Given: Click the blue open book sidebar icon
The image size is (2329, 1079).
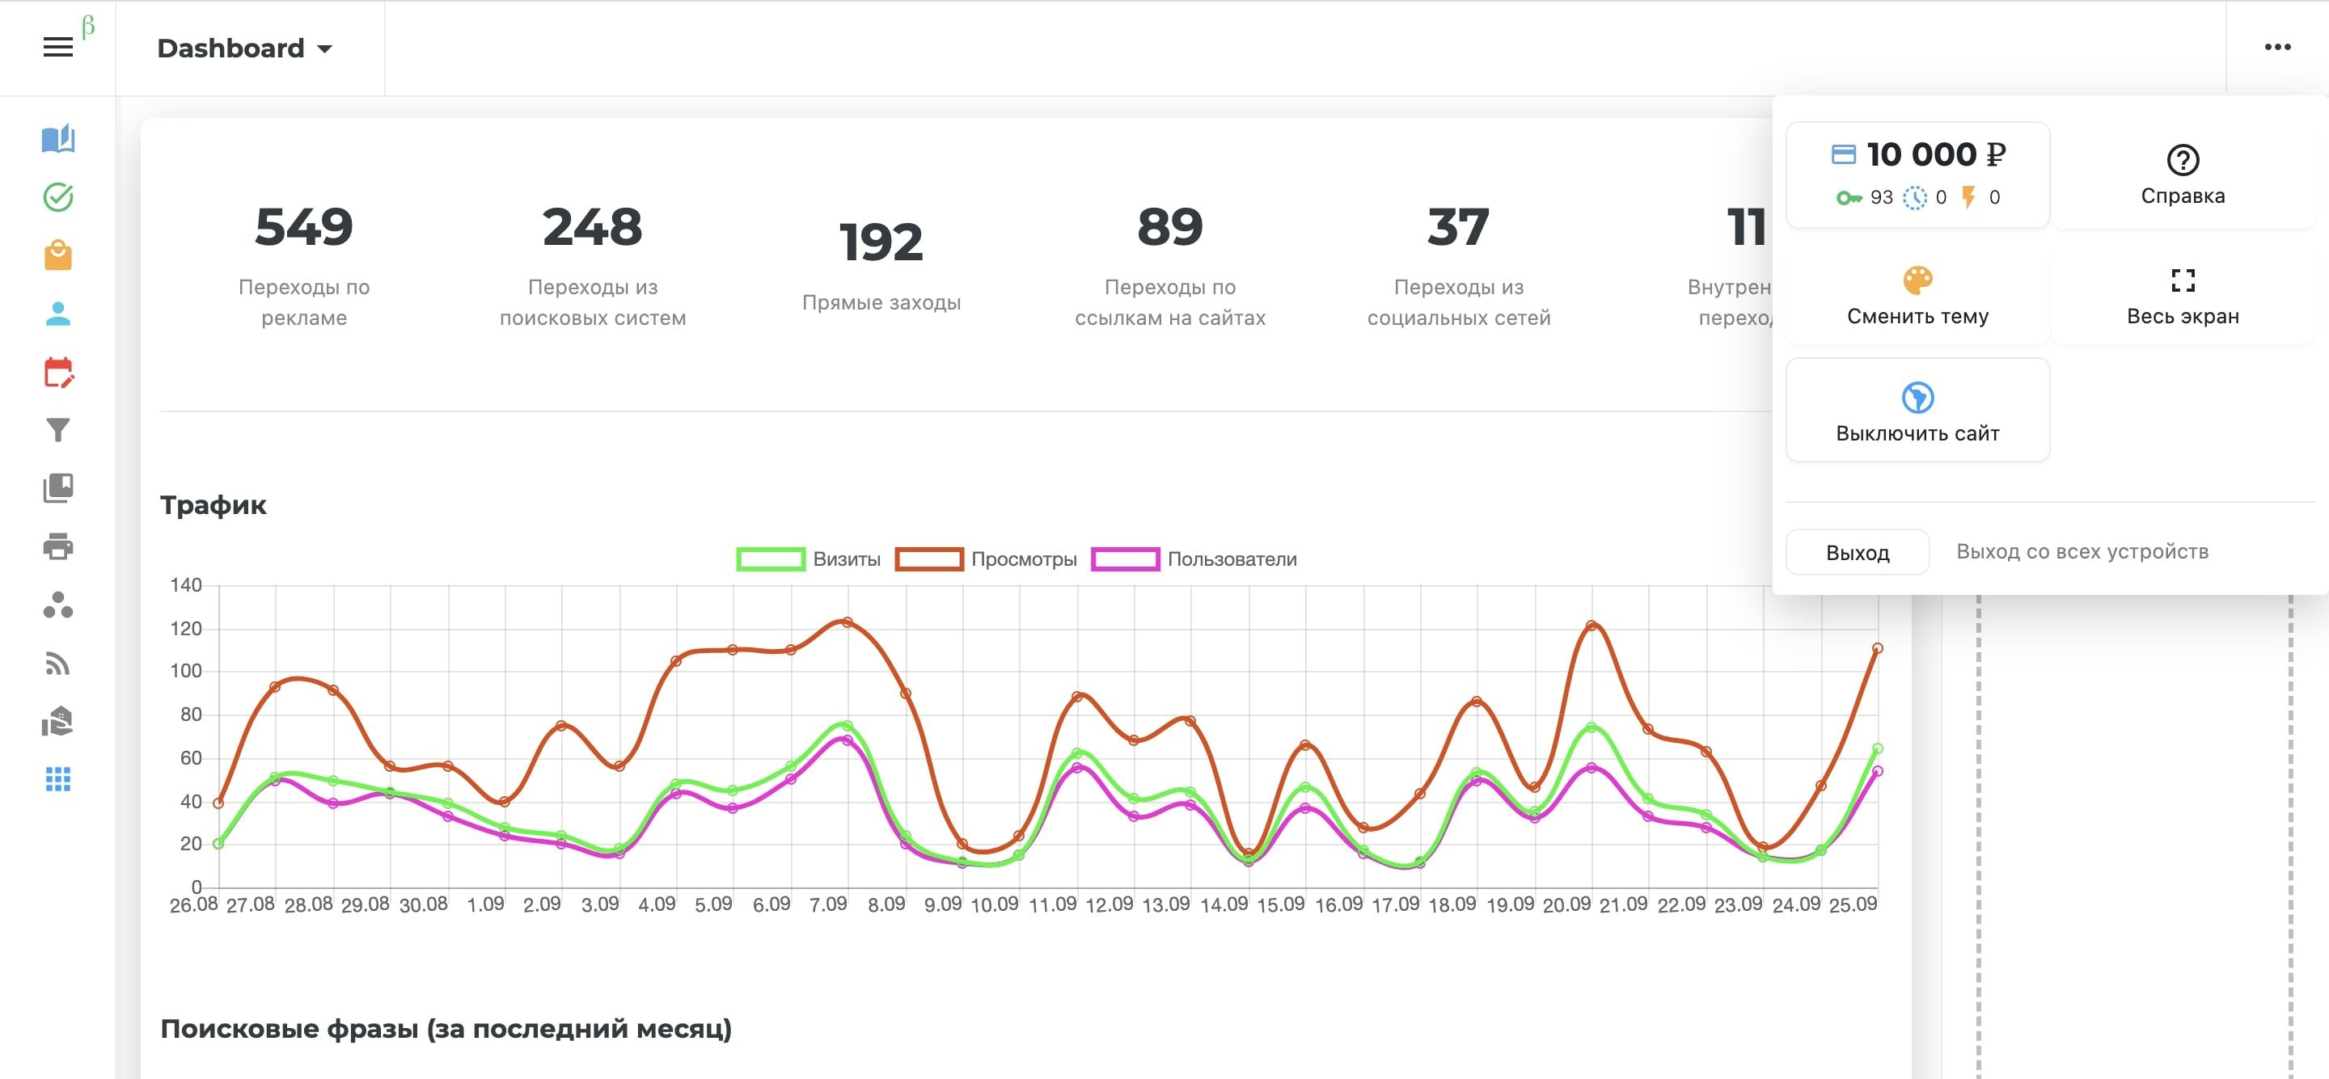Looking at the screenshot, I should [58, 139].
